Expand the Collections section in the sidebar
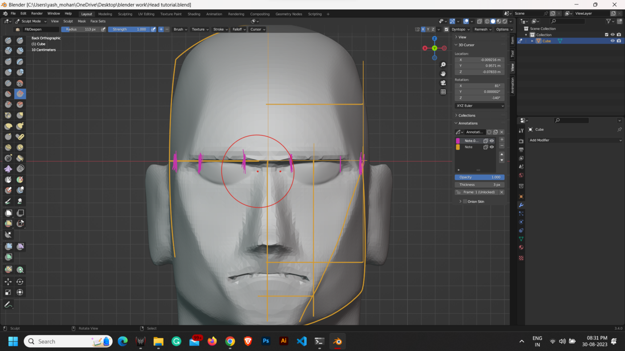The image size is (625, 351). [466, 115]
